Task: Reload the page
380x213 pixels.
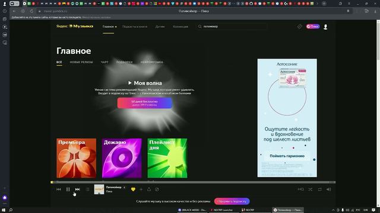Action: pyautogui.click(x=31, y=11)
